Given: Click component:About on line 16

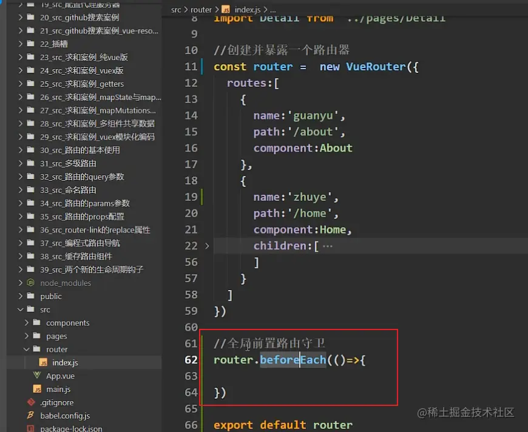Looking at the screenshot, I should [303, 148].
